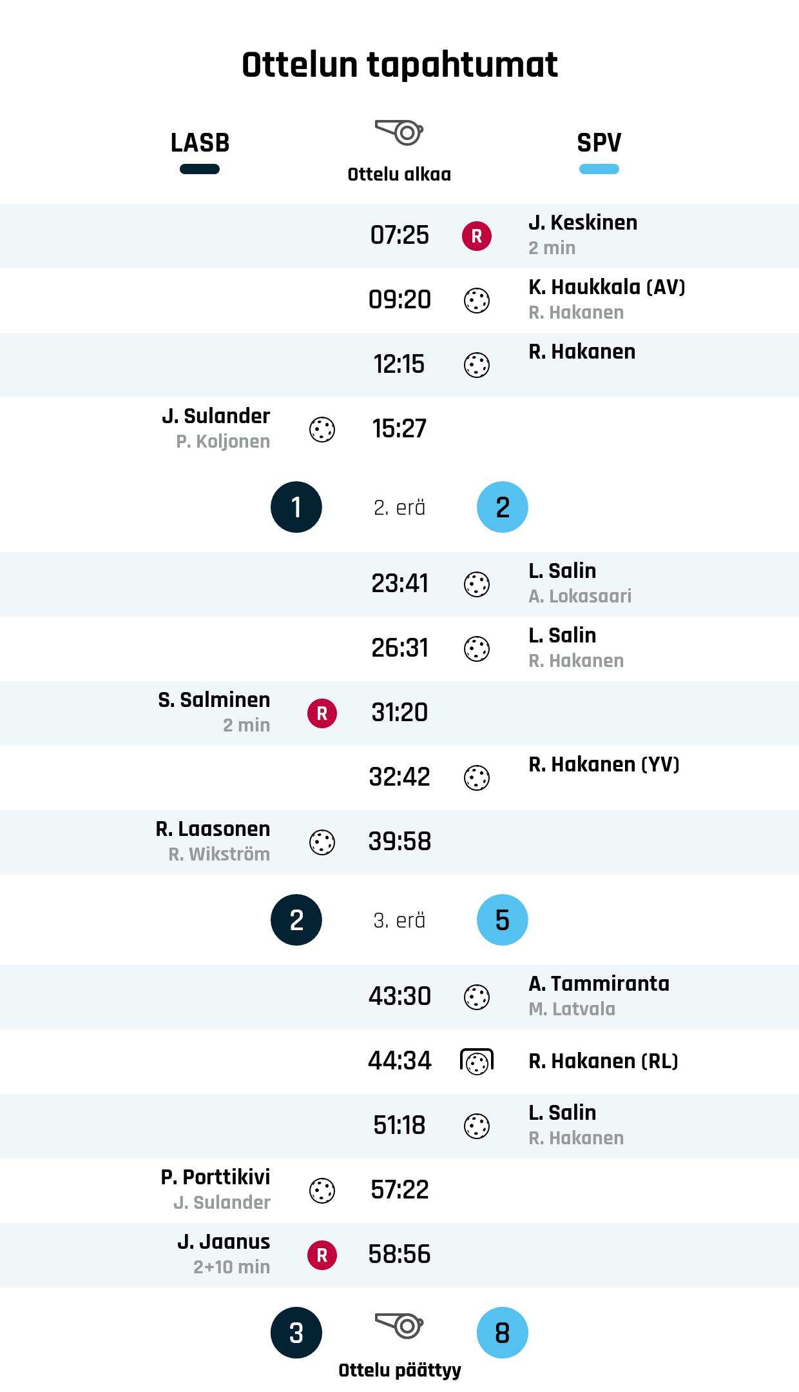Viewport: 799px width, 1392px height.
Task: Click the red penalty icon at 58:56
Action: [x=322, y=1255]
